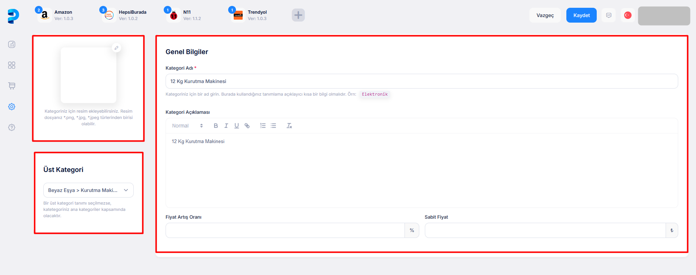Toggle bold formatting in description editor
This screenshot has height=275, width=696.
click(x=216, y=126)
